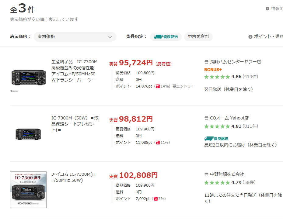The image size is (283, 221).
Task: Click the 7,092pt points value
Action: click(143, 199)
